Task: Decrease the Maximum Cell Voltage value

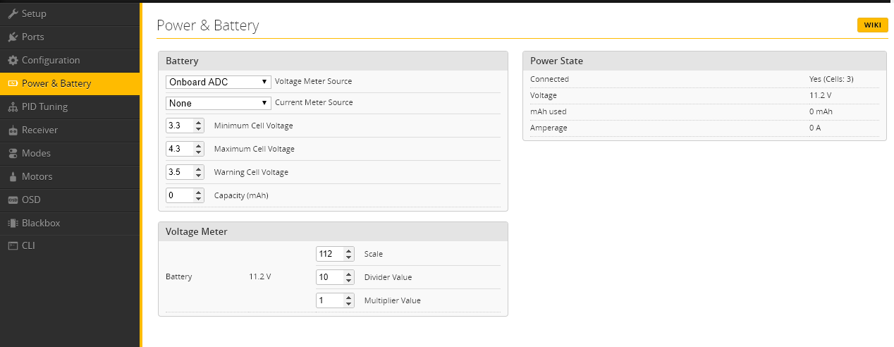Action: 199,152
